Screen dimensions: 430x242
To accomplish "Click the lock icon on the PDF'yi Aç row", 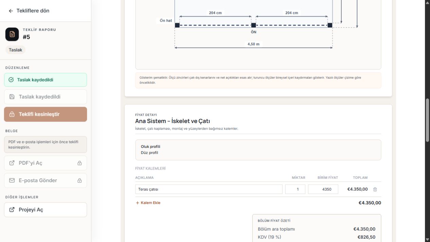I will pos(80,163).
